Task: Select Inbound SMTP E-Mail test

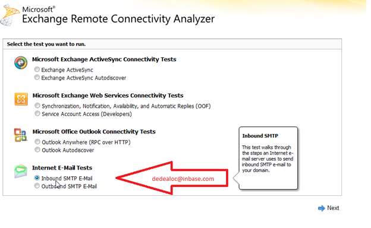Action: [37, 178]
